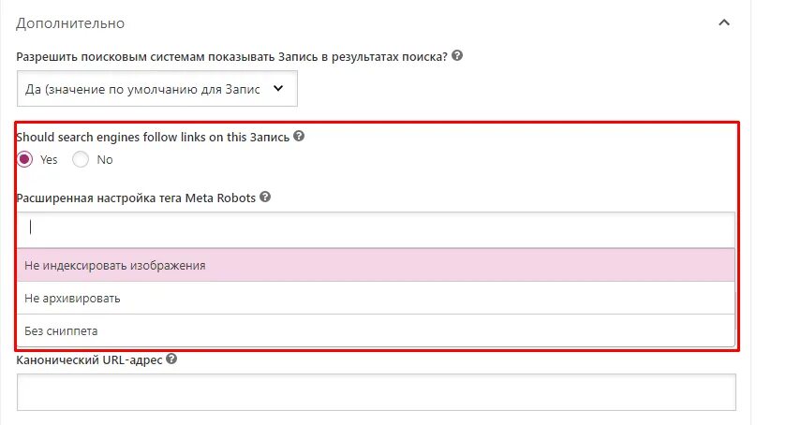The width and height of the screenshot is (801, 425).
Task: Click the Дополнительно section heading text
Action: coord(70,22)
